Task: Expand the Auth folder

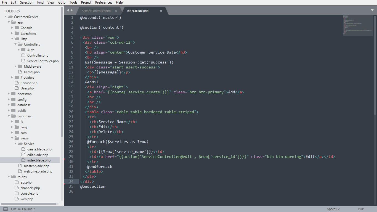Action: [x=19, y=50]
